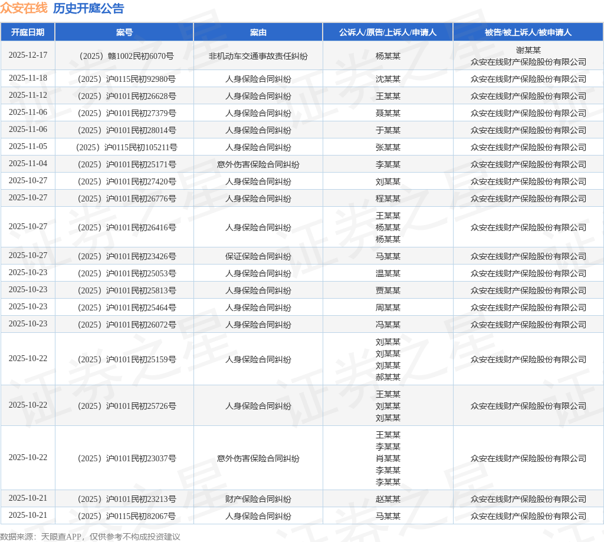This screenshot has height=542, width=604.
Task: Click plaintiff 马某某 in the 82067号 row
Action: pyautogui.click(x=388, y=516)
